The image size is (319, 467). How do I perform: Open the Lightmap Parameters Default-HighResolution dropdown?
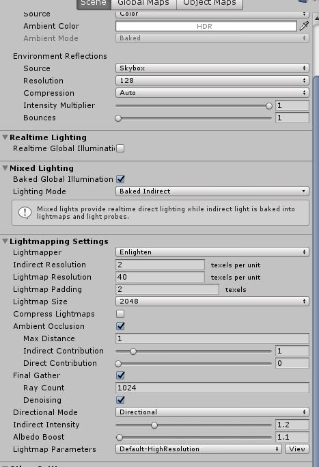point(199,449)
